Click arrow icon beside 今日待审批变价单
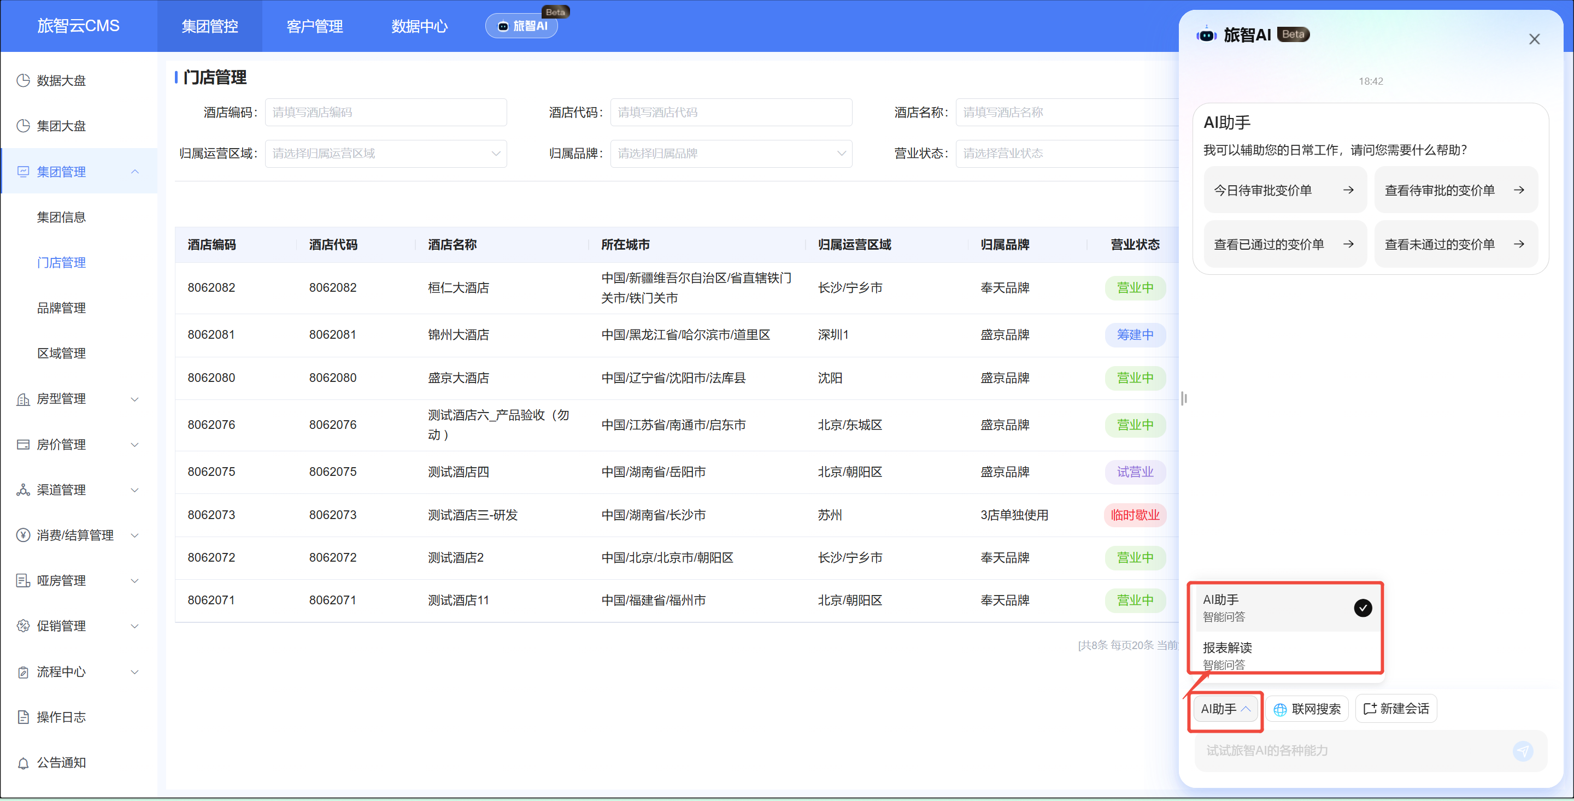 (1348, 190)
